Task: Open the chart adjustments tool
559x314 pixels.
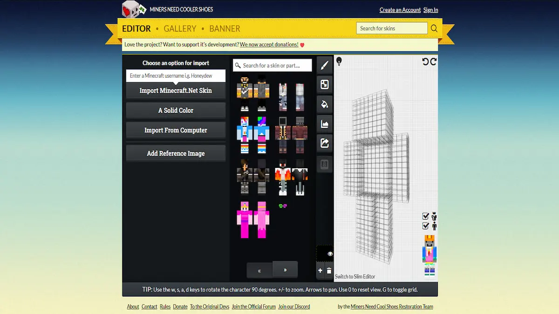Action: tap(325, 124)
